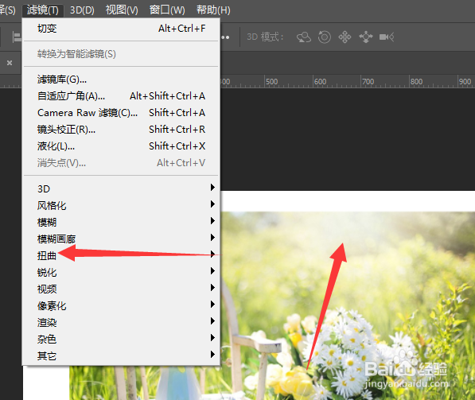Select 镜头校正(R)... lens correction
This screenshot has width=475, height=400.
coord(121,130)
